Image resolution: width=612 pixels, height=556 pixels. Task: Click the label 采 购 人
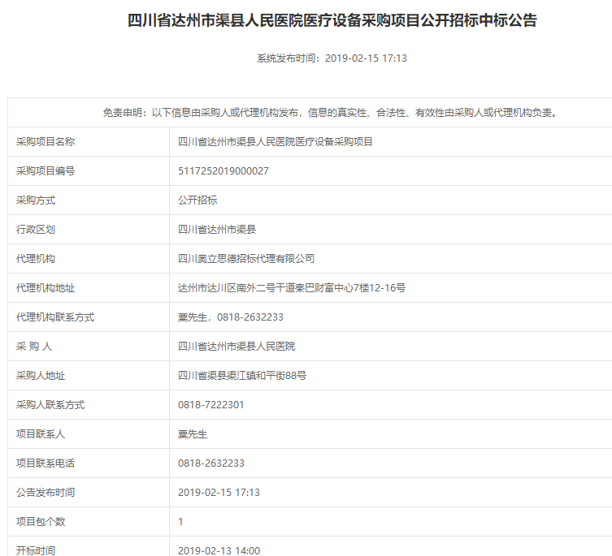34,347
